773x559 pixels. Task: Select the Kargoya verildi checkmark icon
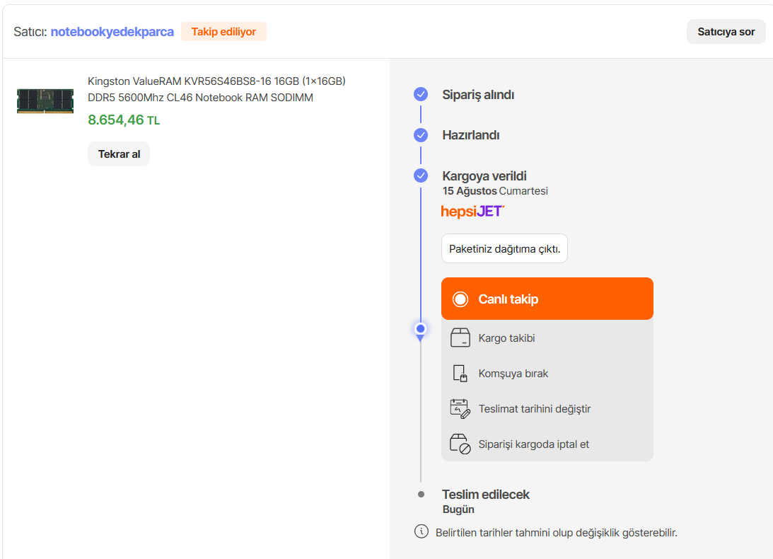pos(421,175)
